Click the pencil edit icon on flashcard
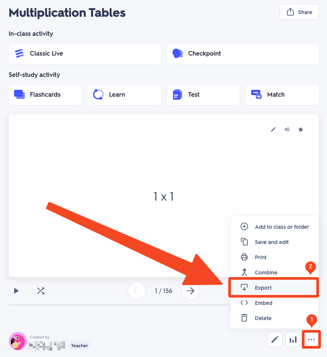The image size is (327, 357). (273, 129)
